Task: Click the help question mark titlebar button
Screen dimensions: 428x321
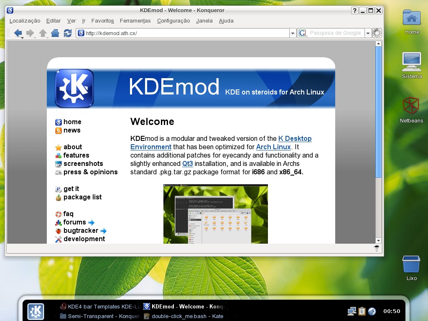Action: click(x=354, y=10)
